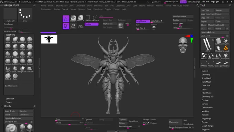Select the Cylinder tool thumbnail
The image size is (234, 132).
218,41
